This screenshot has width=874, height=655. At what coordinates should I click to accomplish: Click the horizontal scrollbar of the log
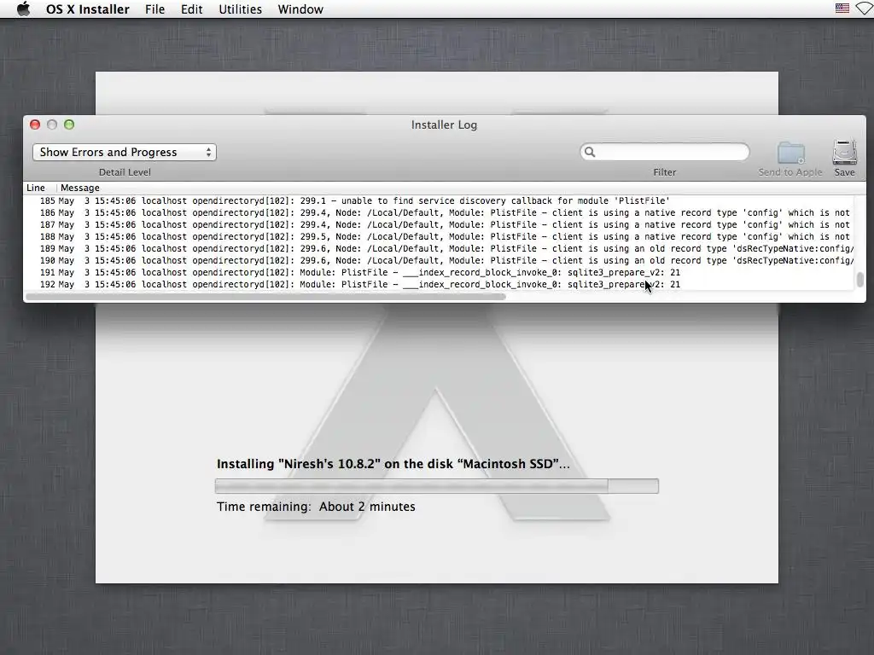pos(266,297)
